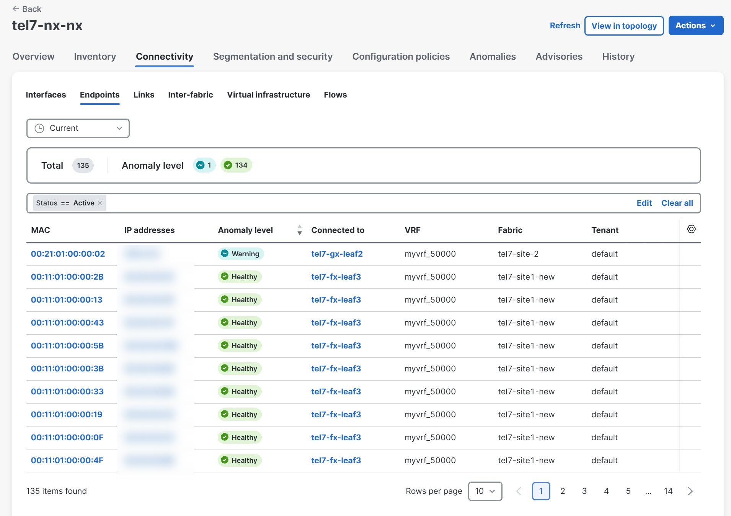Open the Inventory tab

tap(95, 57)
